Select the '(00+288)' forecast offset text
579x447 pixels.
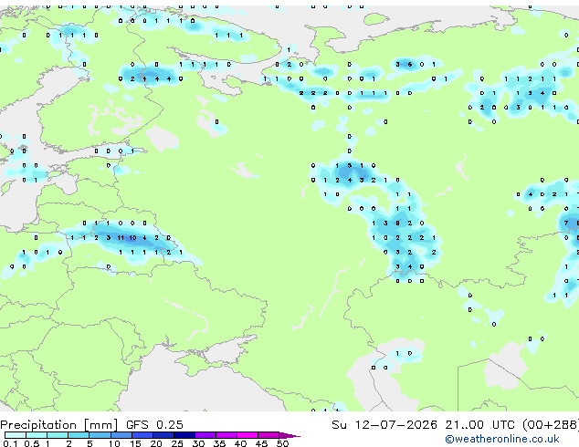551,425
